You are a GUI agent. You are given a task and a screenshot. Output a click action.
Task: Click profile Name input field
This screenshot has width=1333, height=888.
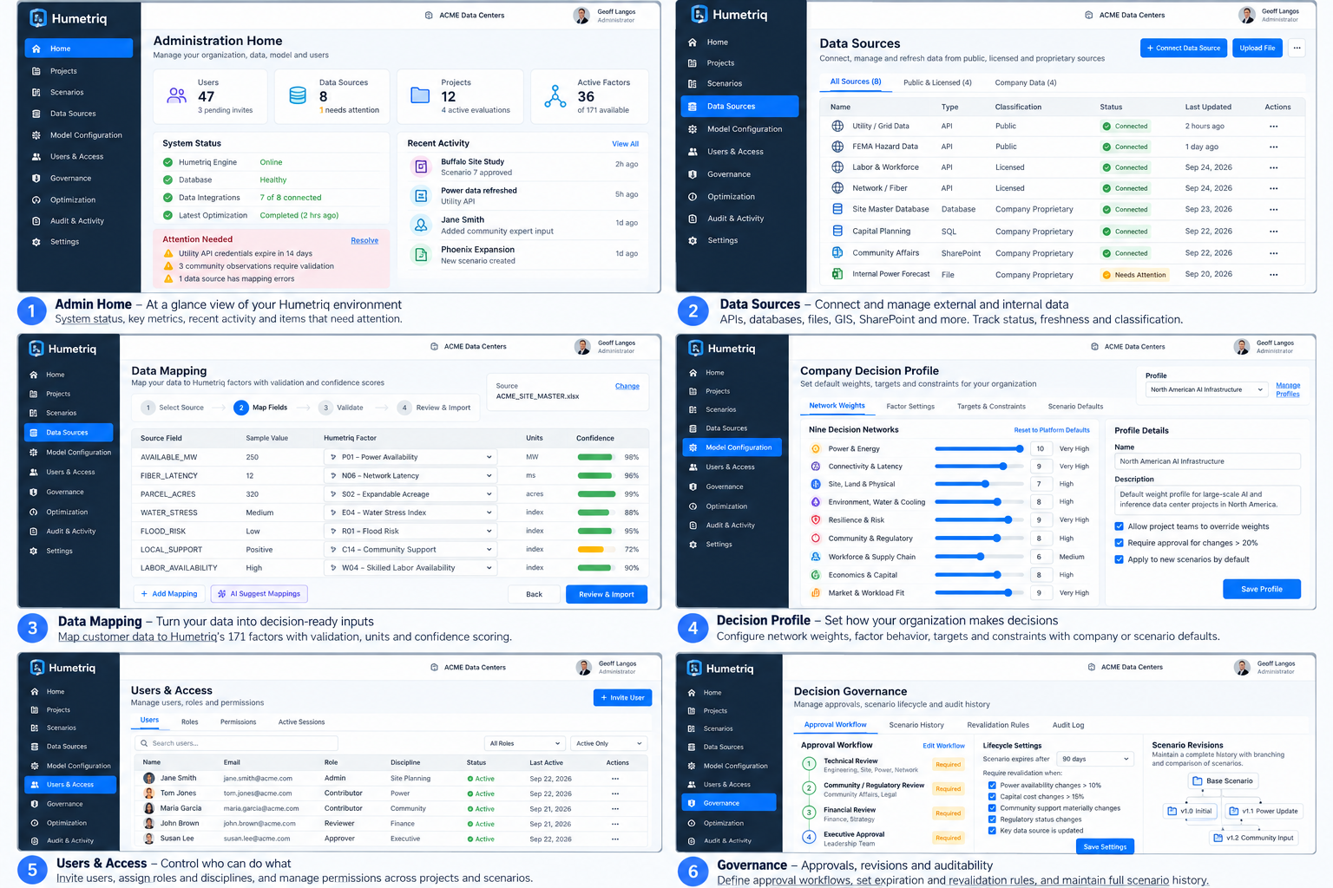pos(1207,461)
